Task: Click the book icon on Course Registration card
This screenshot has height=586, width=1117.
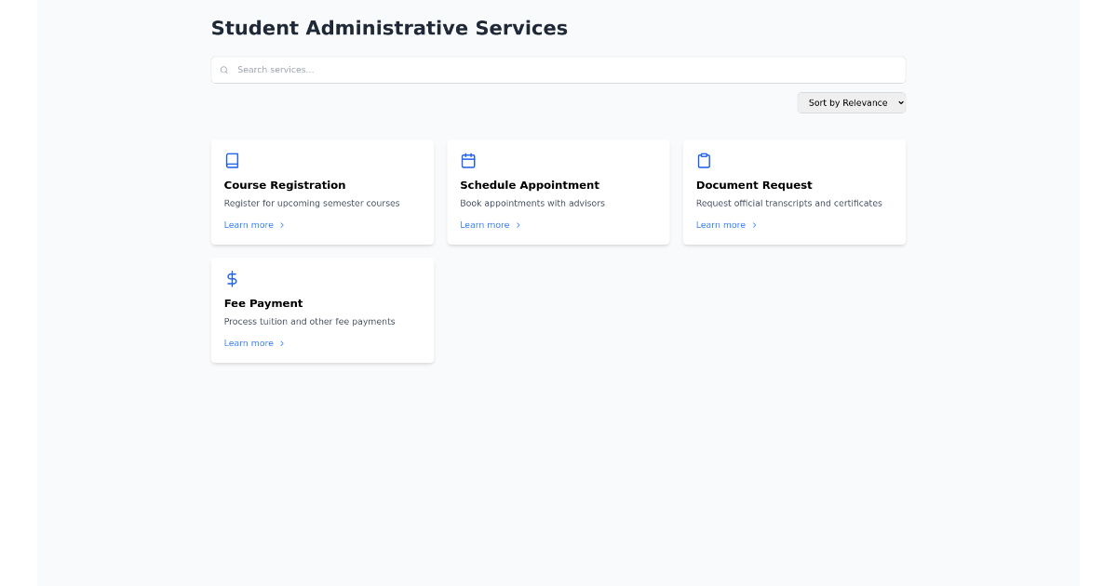Action: [232, 160]
